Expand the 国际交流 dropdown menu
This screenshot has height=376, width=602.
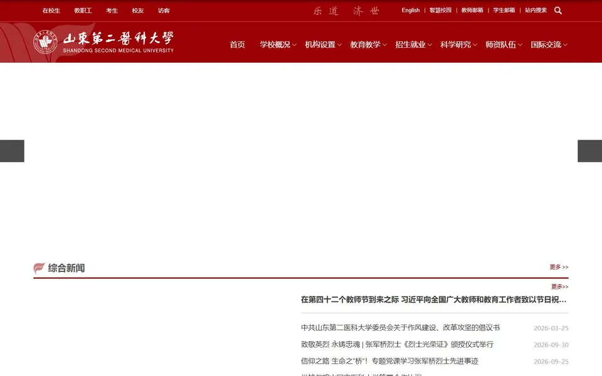click(x=549, y=44)
